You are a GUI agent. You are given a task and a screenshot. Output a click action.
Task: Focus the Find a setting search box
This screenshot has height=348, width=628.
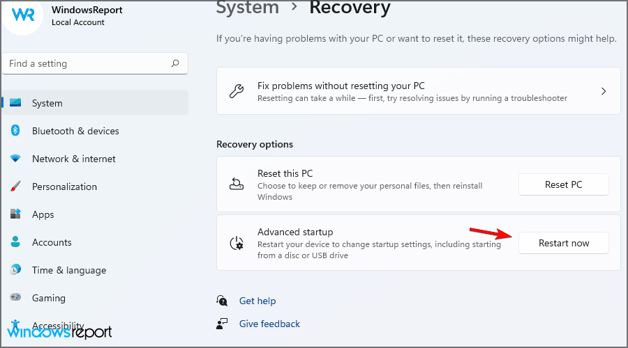pyautogui.click(x=95, y=63)
